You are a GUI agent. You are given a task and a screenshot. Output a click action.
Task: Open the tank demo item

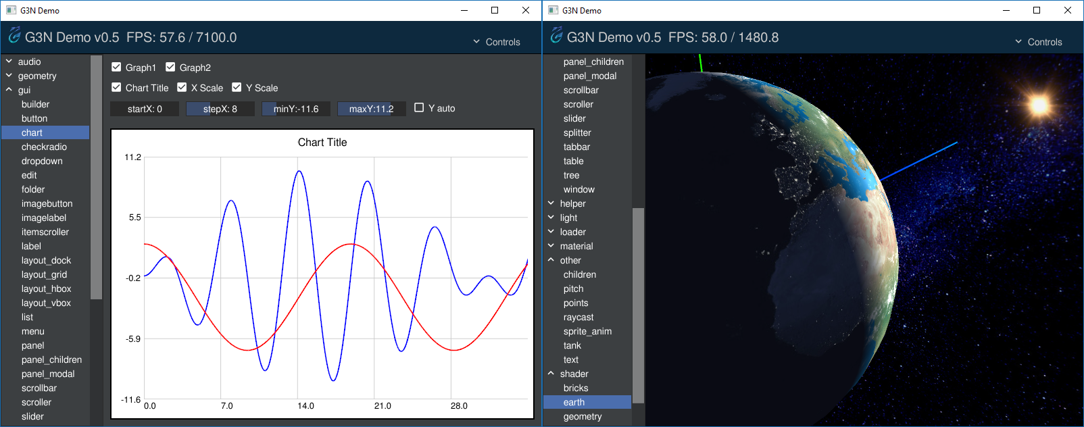pyautogui.click(x=587, y=345)
